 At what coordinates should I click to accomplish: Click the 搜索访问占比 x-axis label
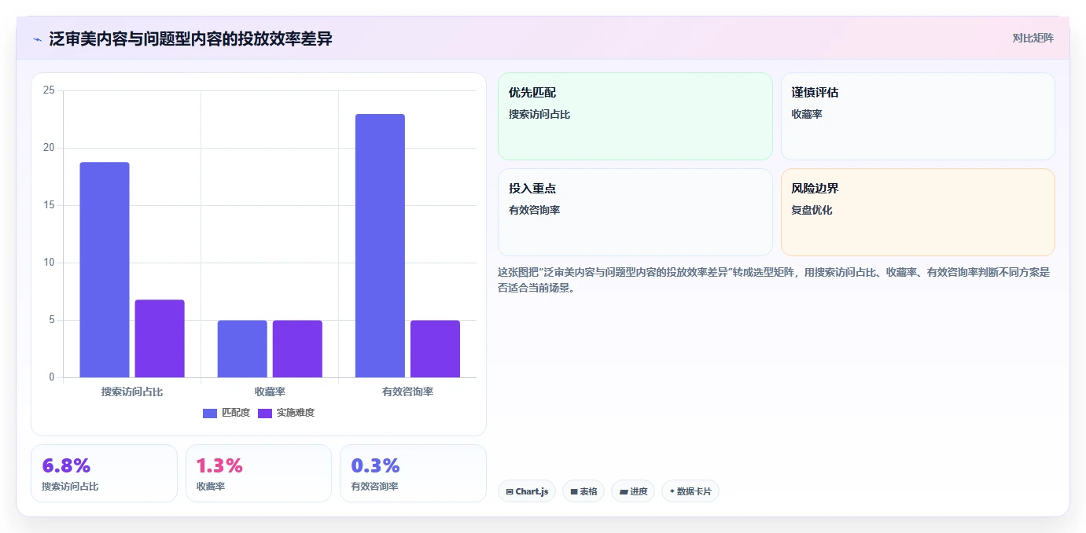click(x=132, y=391)
